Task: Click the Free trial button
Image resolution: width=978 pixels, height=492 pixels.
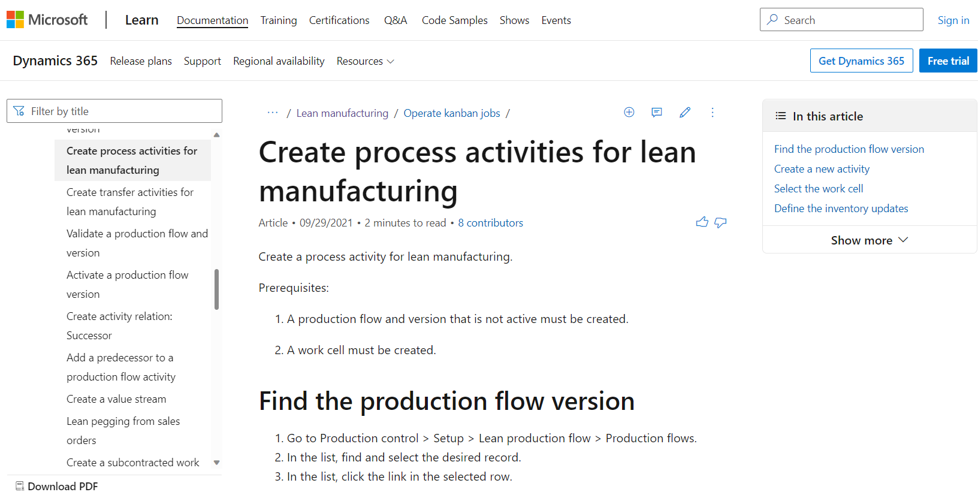Action: (948, 61)
